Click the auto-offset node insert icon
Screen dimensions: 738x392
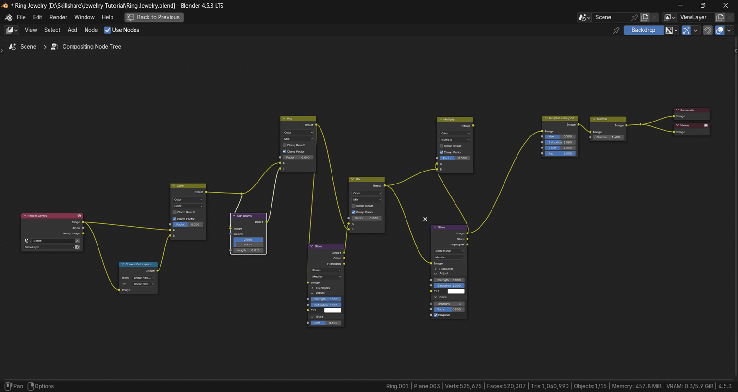686,30
